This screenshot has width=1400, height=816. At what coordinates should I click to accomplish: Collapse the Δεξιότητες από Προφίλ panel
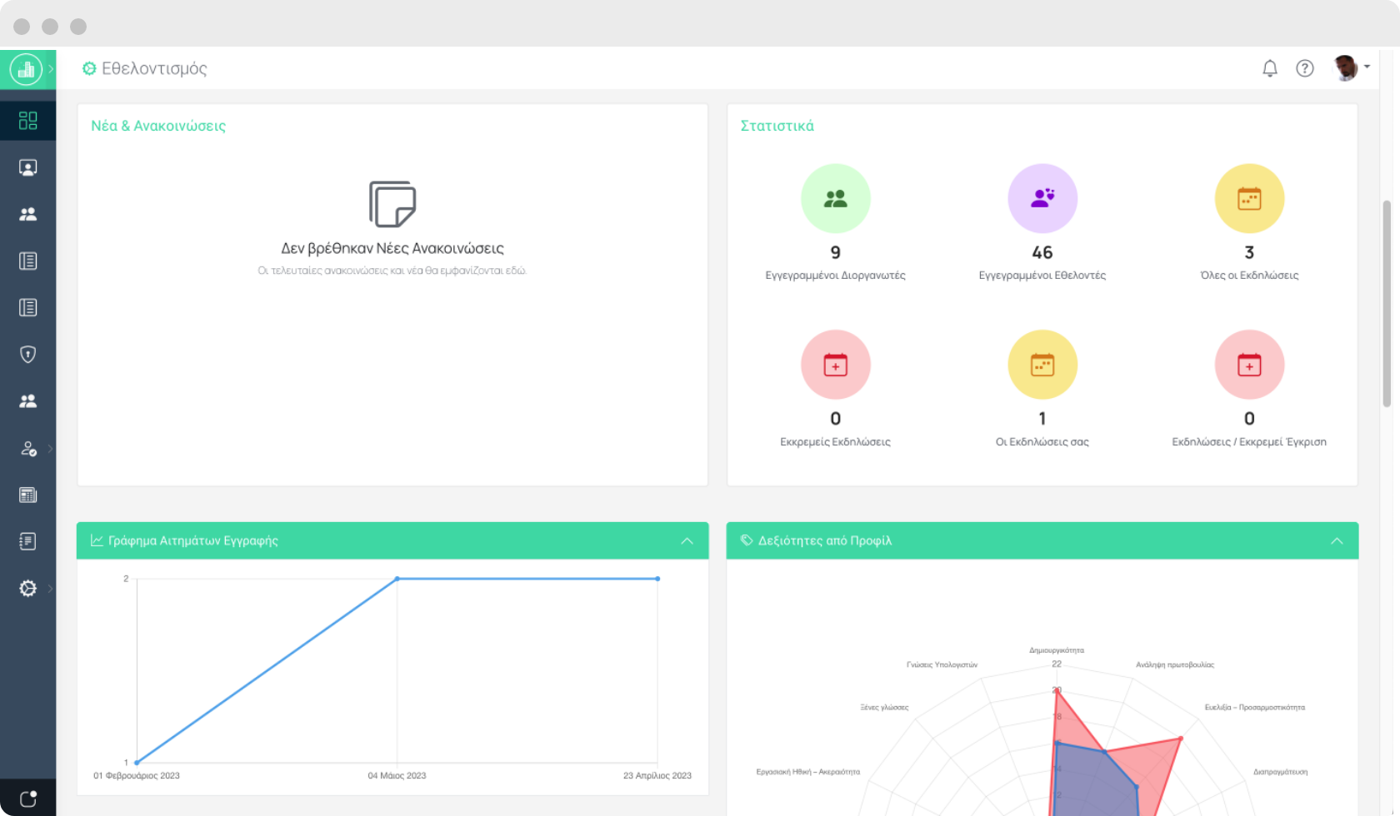coord(1337,541)
